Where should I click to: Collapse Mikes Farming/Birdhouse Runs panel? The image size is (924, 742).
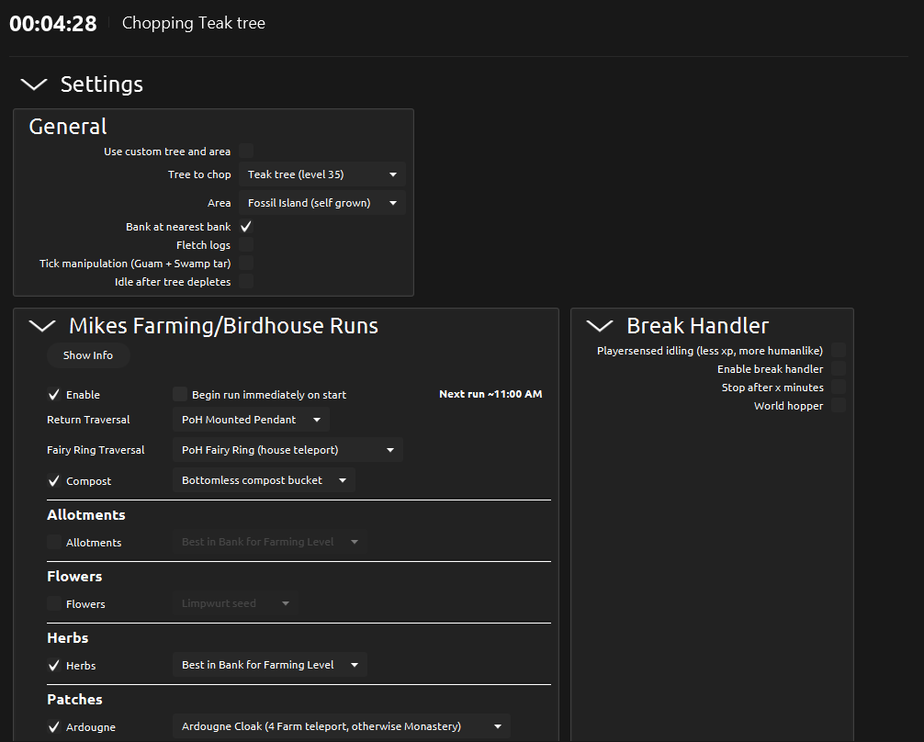point(42,326)
